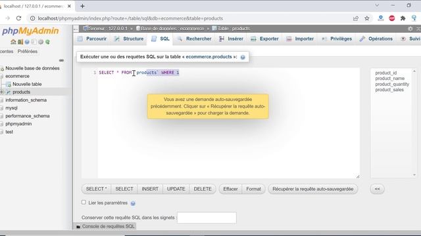Viewport: 421px width, 236px height.
Task: Switch to the Privilèges tab
Action: pos(337,39)
